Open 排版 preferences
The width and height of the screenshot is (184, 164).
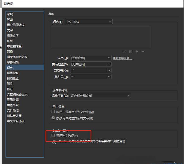(25, 41)
